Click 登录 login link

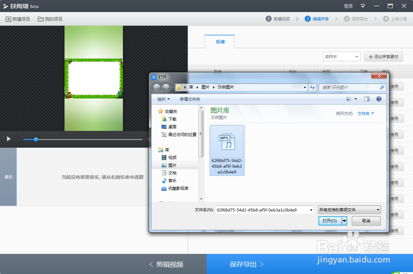(x=348, y=6)
